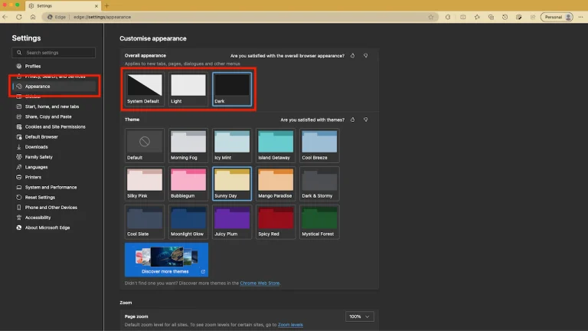Choose Dark overall appearance
Image resolution: width=588 pixels, height=331 pixels.
[232, 90]
